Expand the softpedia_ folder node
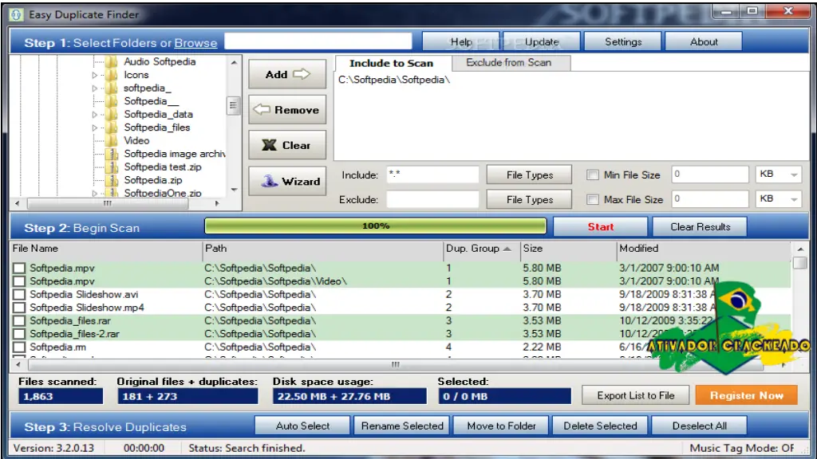Screen dimensions: 817x459 click(94, 88)
